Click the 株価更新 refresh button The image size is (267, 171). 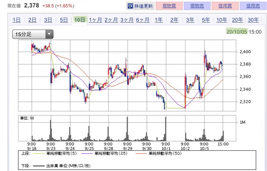click(x=140, y=6)
